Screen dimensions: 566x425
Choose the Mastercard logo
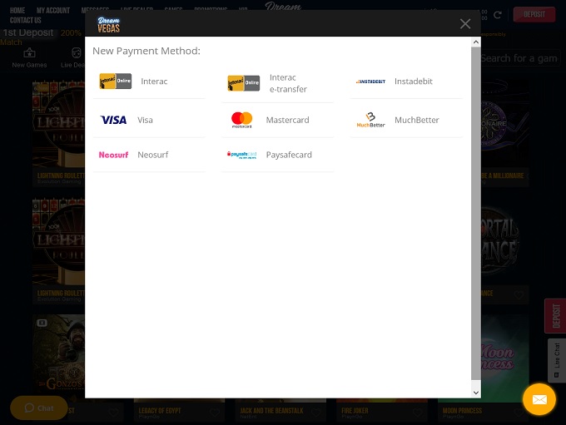click(x=242, y=120)
